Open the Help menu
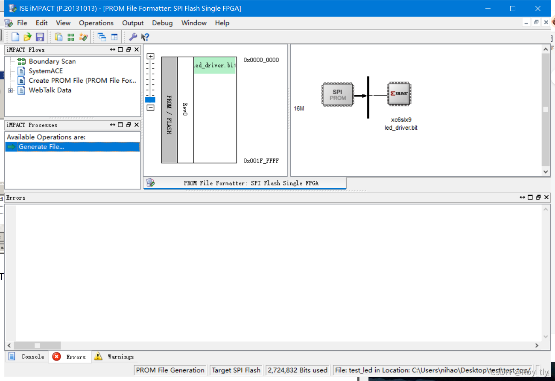The image size is (555, 381). 222,23
